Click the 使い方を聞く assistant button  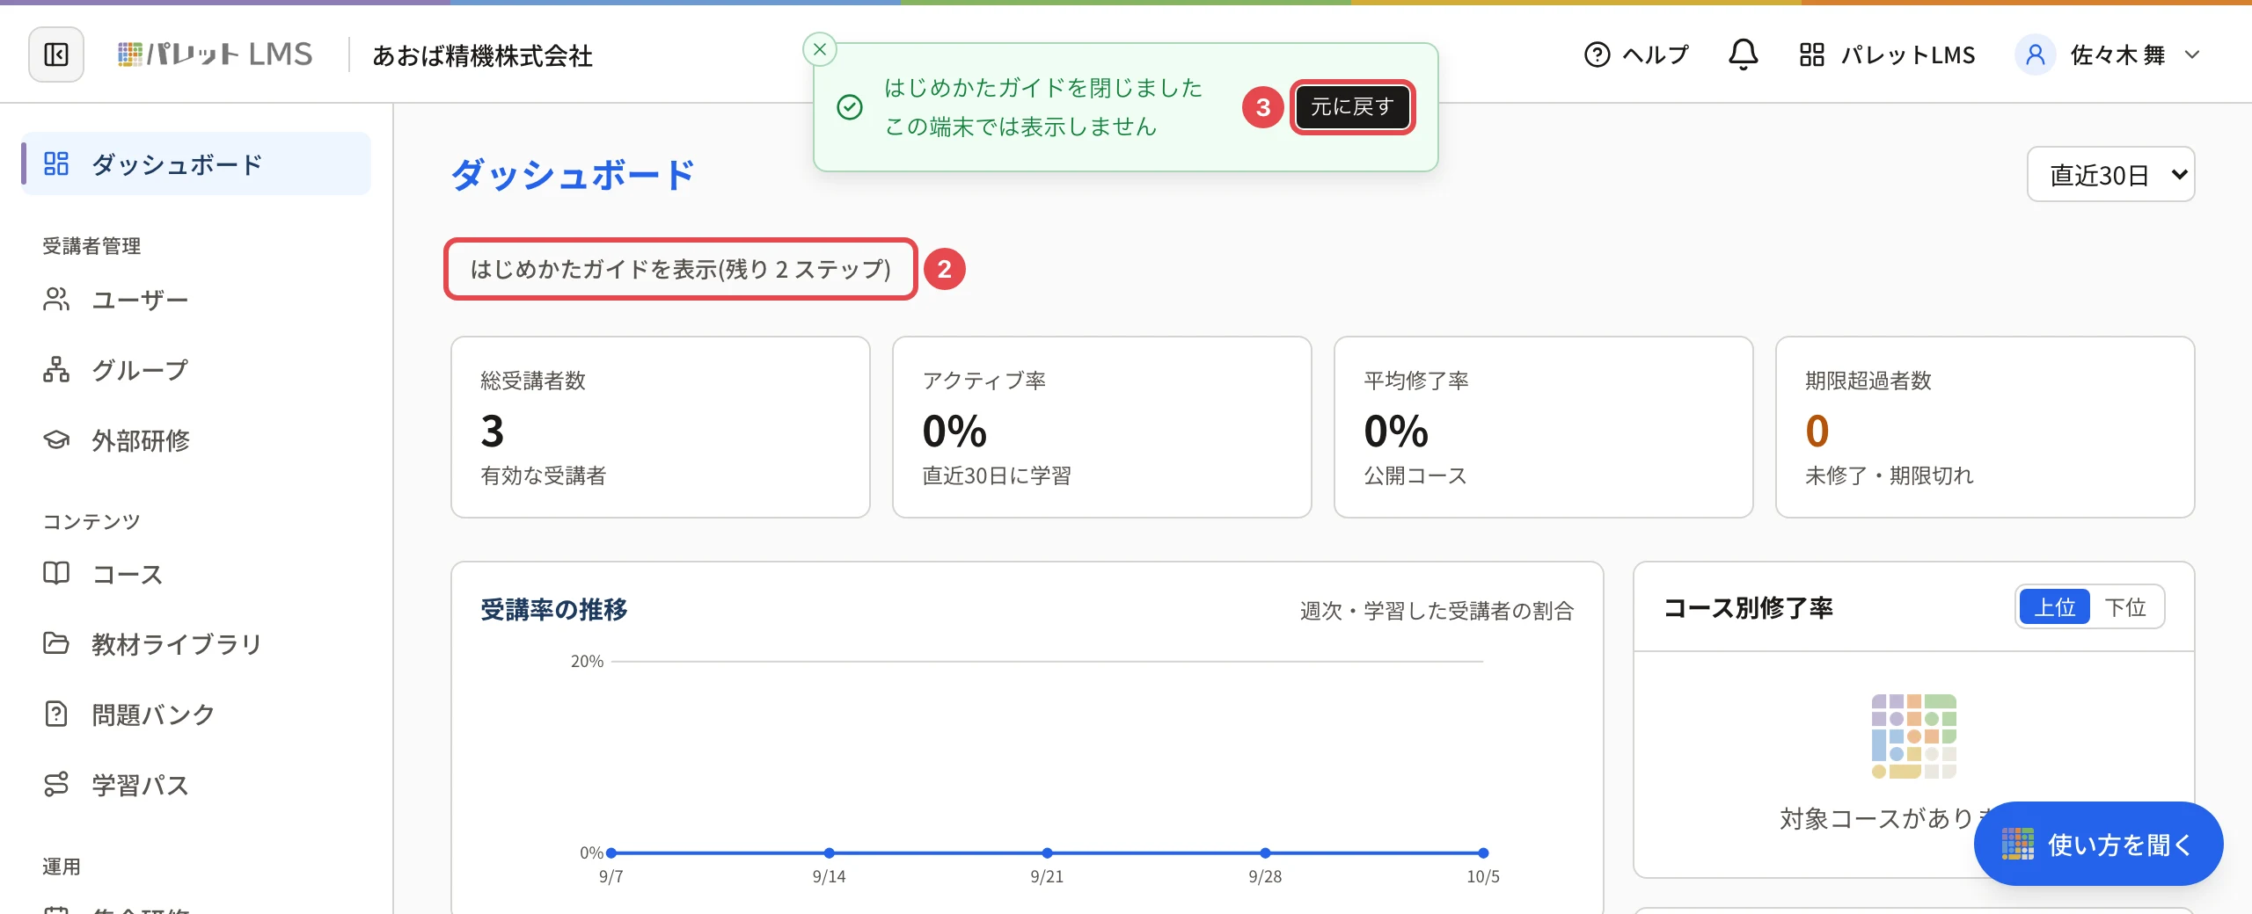tap(2098, 844)
